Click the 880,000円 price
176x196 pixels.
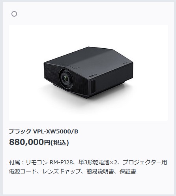tap(30, 142)
